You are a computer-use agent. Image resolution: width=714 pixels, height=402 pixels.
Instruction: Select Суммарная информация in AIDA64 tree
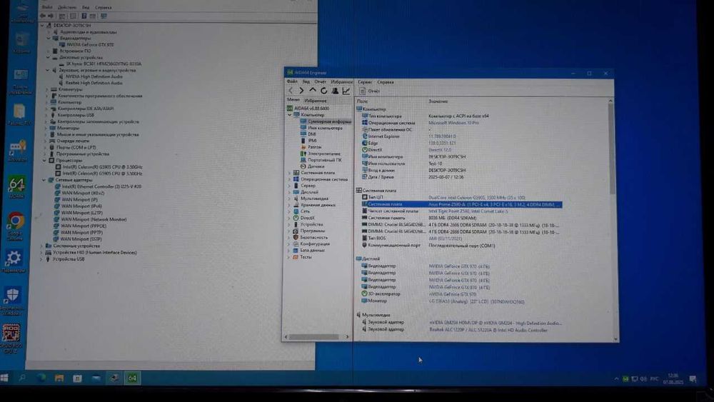tap(326, 121)
